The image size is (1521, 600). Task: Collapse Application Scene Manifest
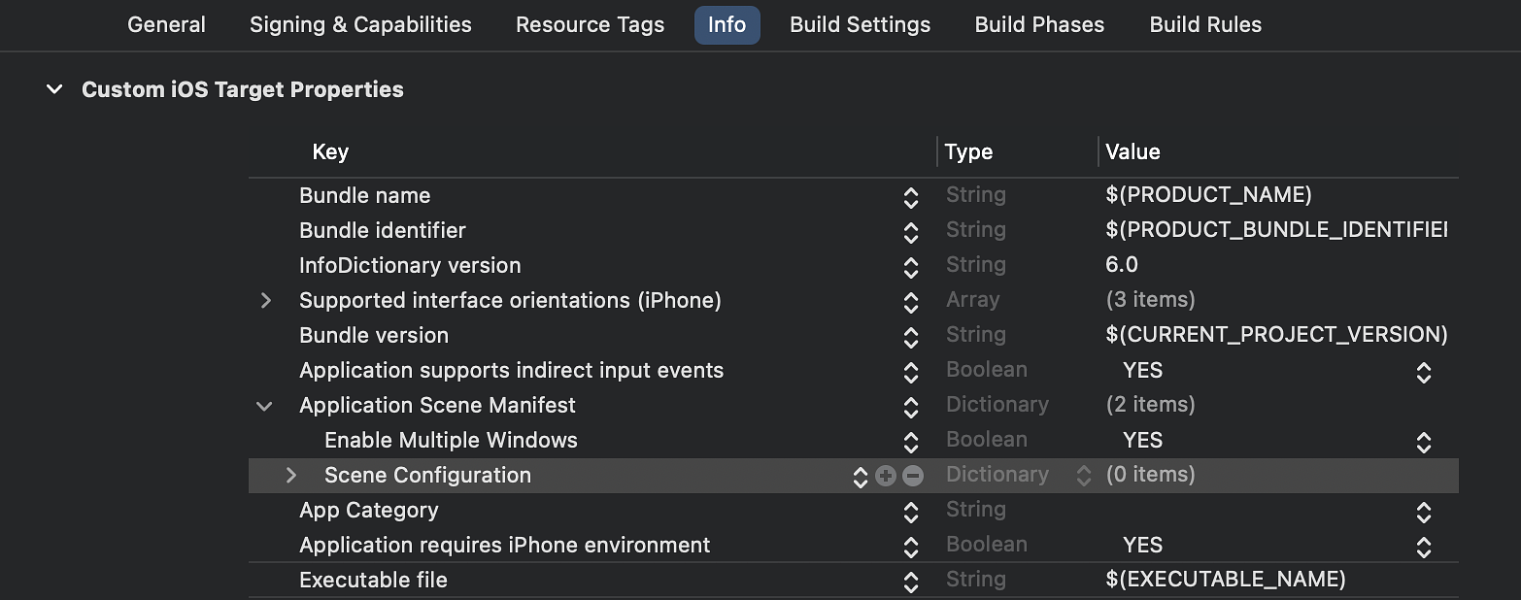264,406
